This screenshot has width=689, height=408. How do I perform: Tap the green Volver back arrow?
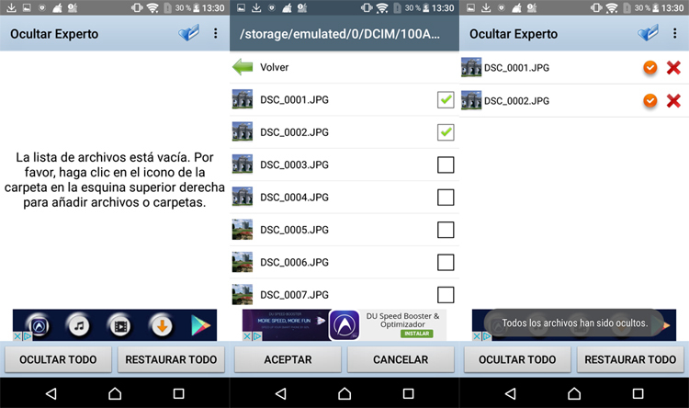tap(243, 67)
